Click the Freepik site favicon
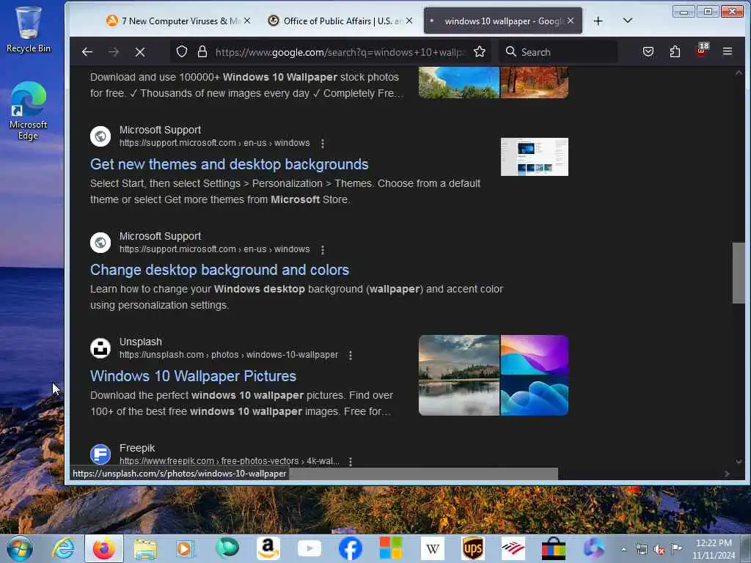Viewport: 751px width, 563px height. [x=100, y=455]
